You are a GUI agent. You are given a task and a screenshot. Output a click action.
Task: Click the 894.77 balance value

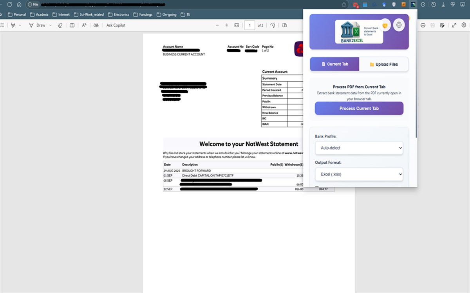point(324,189)
